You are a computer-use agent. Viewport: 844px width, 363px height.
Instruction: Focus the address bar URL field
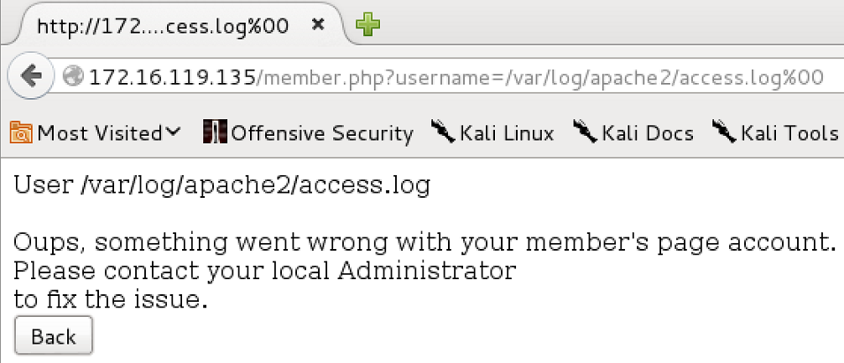[x=456, y=77]
